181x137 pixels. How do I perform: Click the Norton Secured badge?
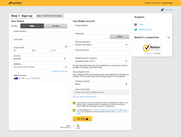pos(152,48)
